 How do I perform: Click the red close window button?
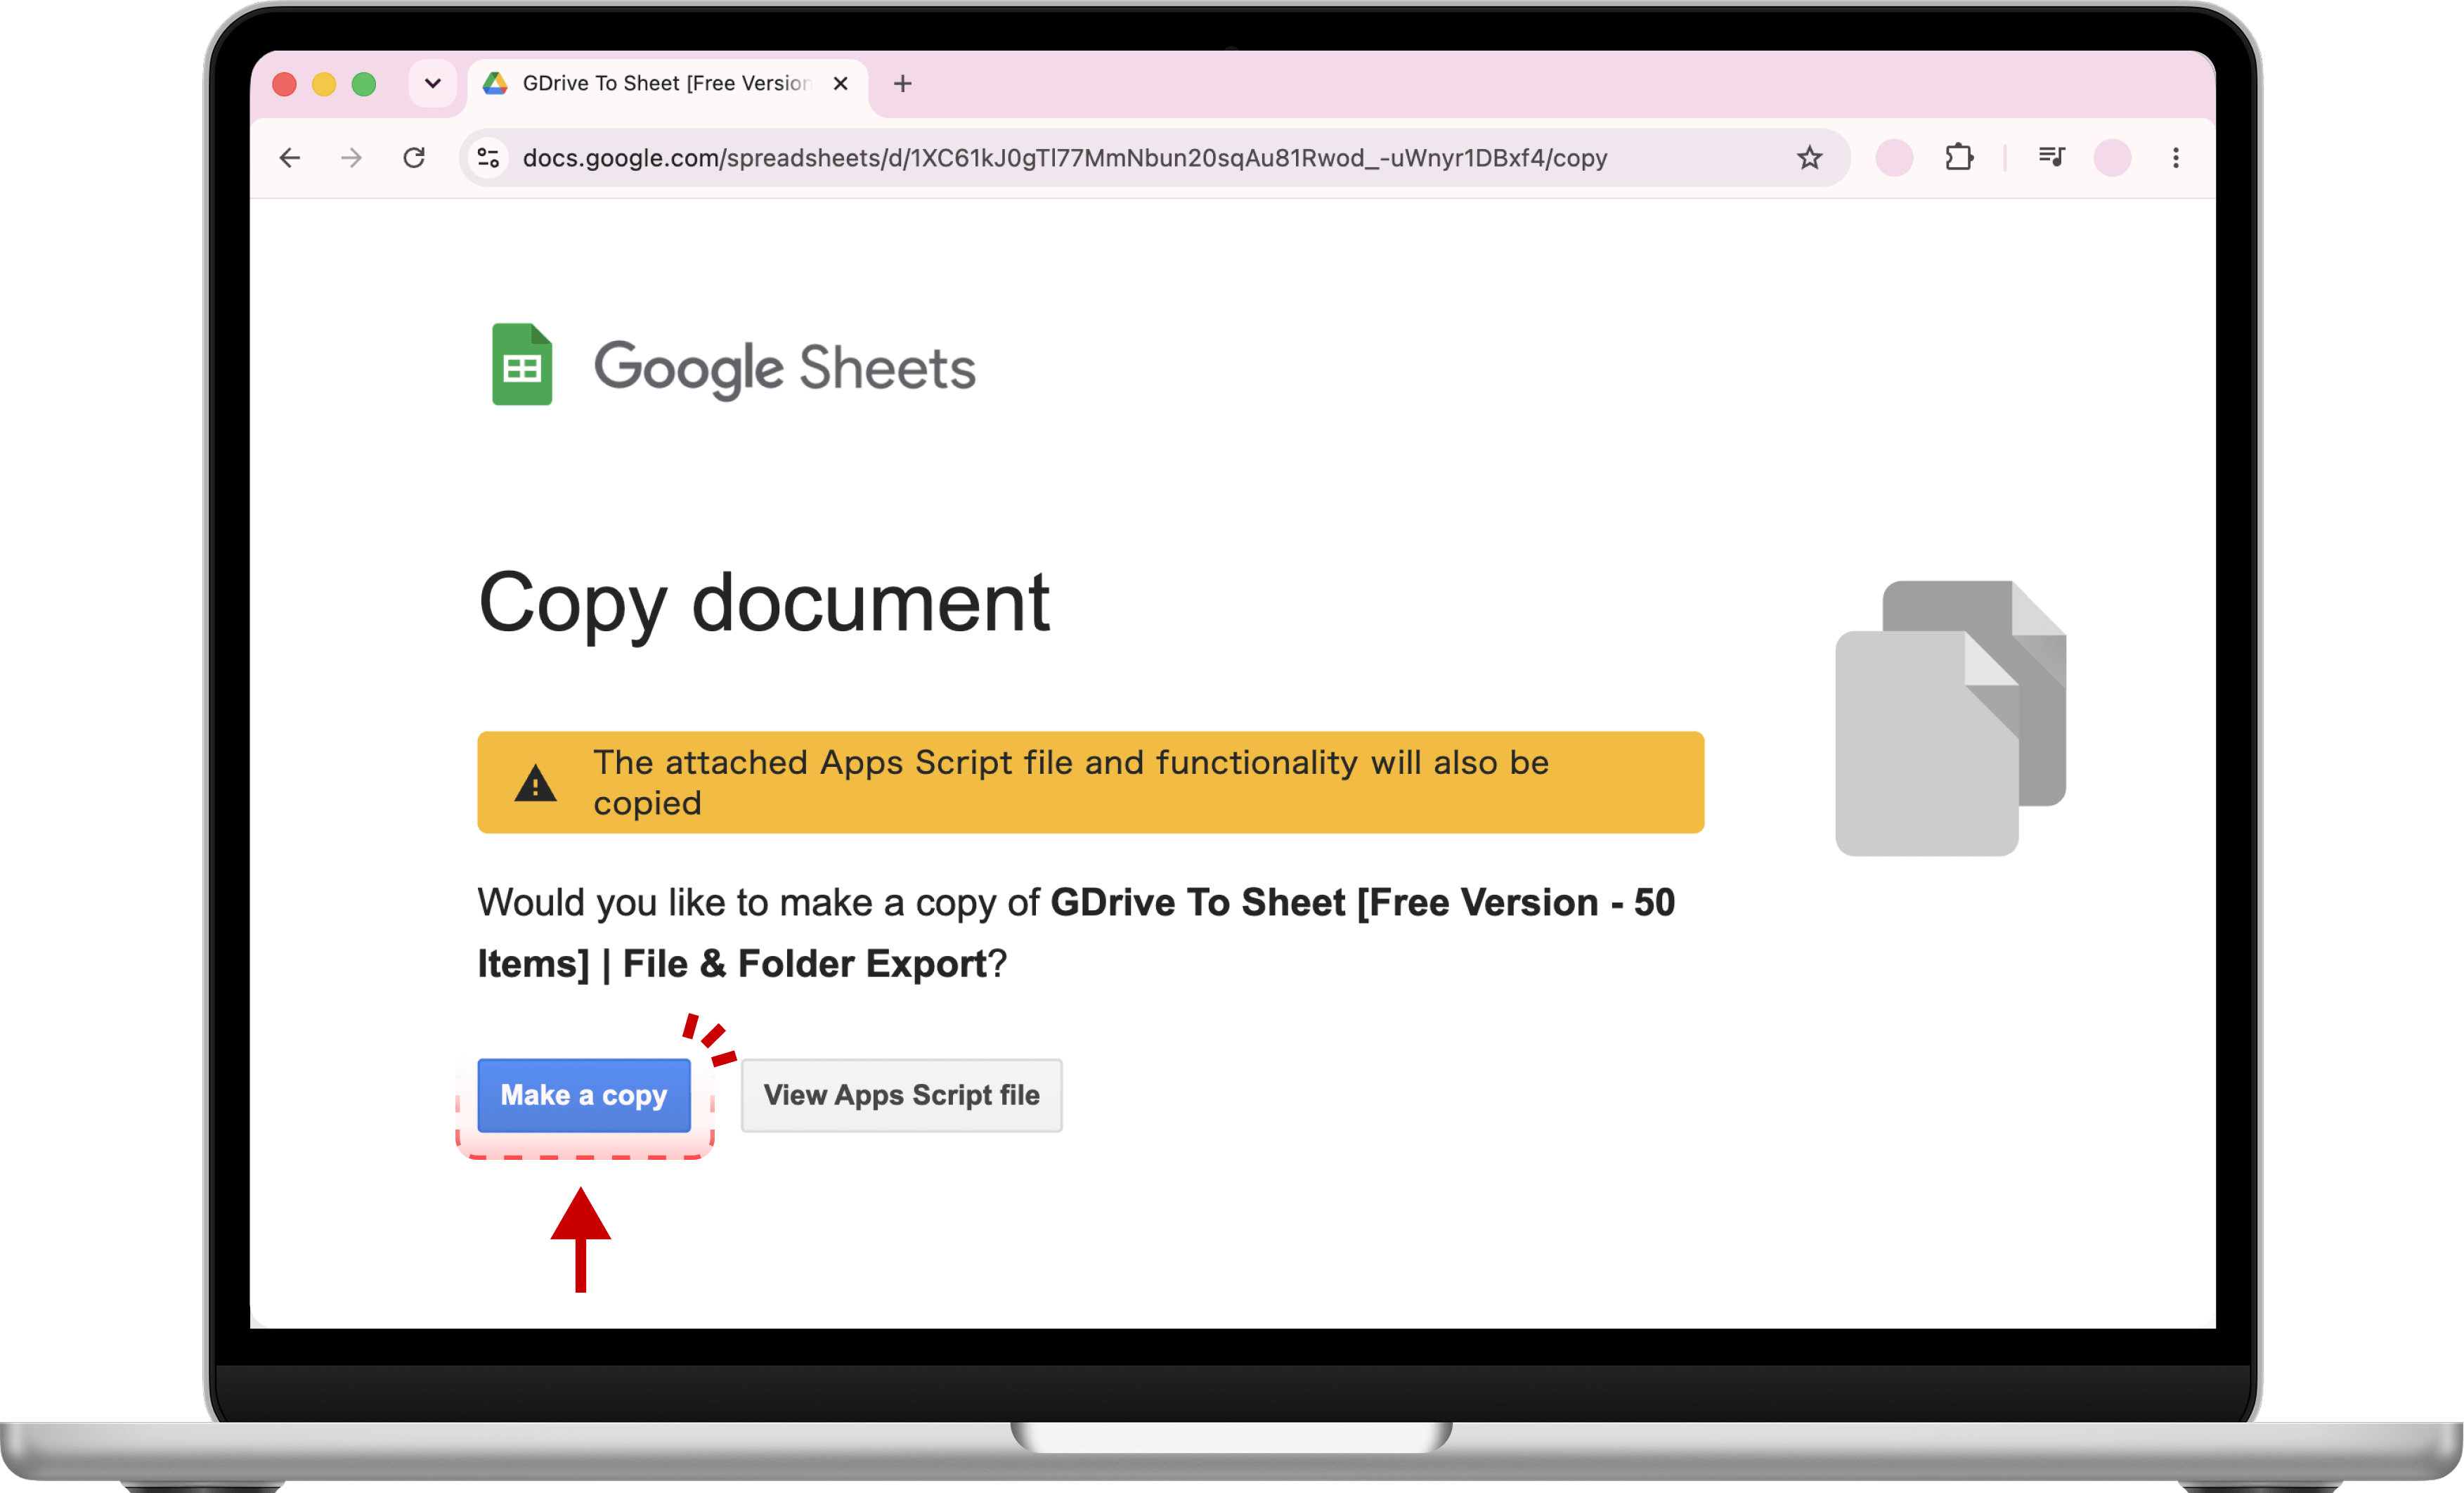[285, 84]
